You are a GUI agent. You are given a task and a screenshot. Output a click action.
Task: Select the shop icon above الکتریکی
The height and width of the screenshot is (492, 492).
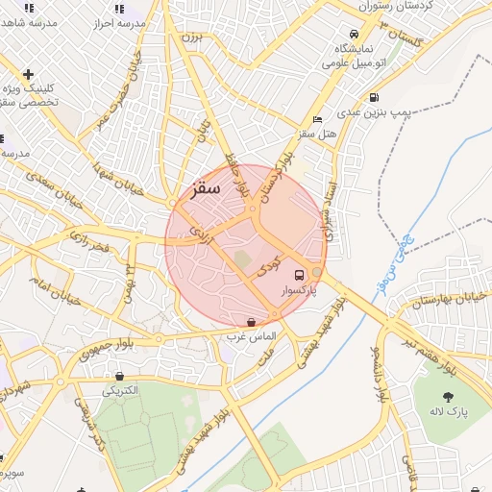(119, 376)
